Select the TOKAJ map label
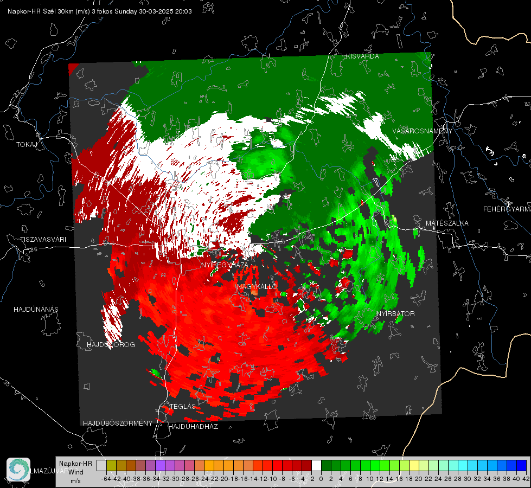The width and height of the screenshot is (531, 488). pyautogui.click(x=27, y=145)
